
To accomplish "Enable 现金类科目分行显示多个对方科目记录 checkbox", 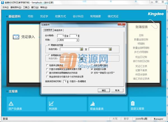I will (x=47, y=77).
